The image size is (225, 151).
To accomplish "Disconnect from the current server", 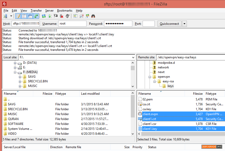I will click(62, 16).
